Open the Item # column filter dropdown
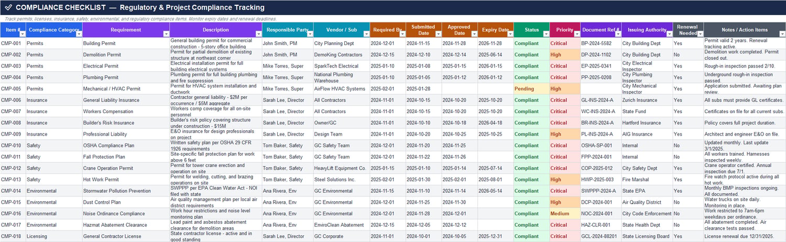 [x=21, y=34]
